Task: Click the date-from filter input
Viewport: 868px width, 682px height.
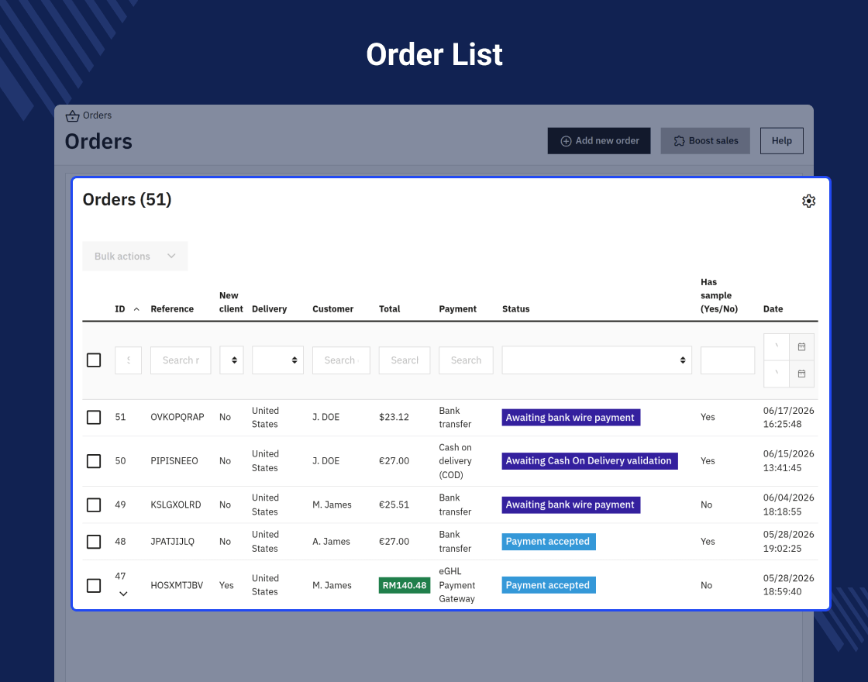Action: (777, 346)
